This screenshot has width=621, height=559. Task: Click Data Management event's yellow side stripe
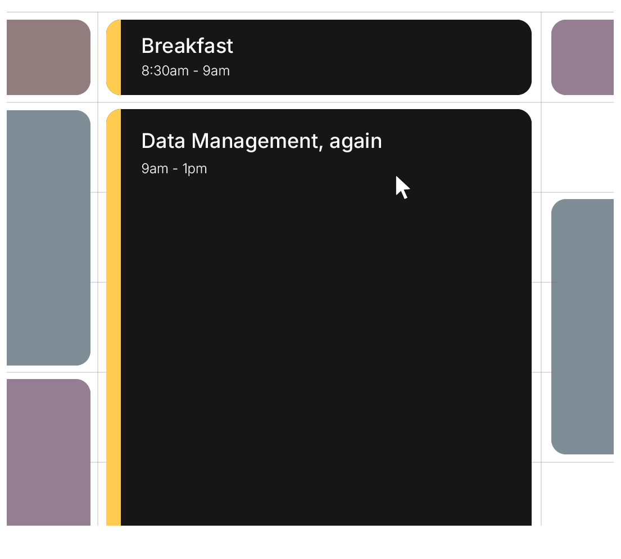pyautogui.click(x=114, y=315)
